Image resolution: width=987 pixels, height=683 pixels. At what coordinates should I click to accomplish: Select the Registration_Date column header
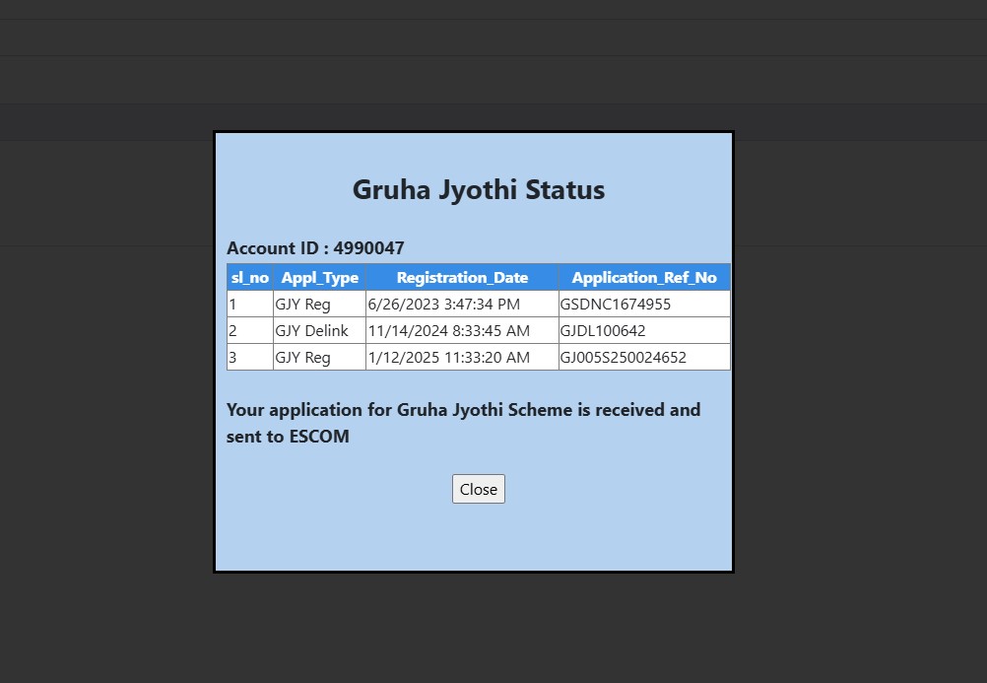point(462,277)
